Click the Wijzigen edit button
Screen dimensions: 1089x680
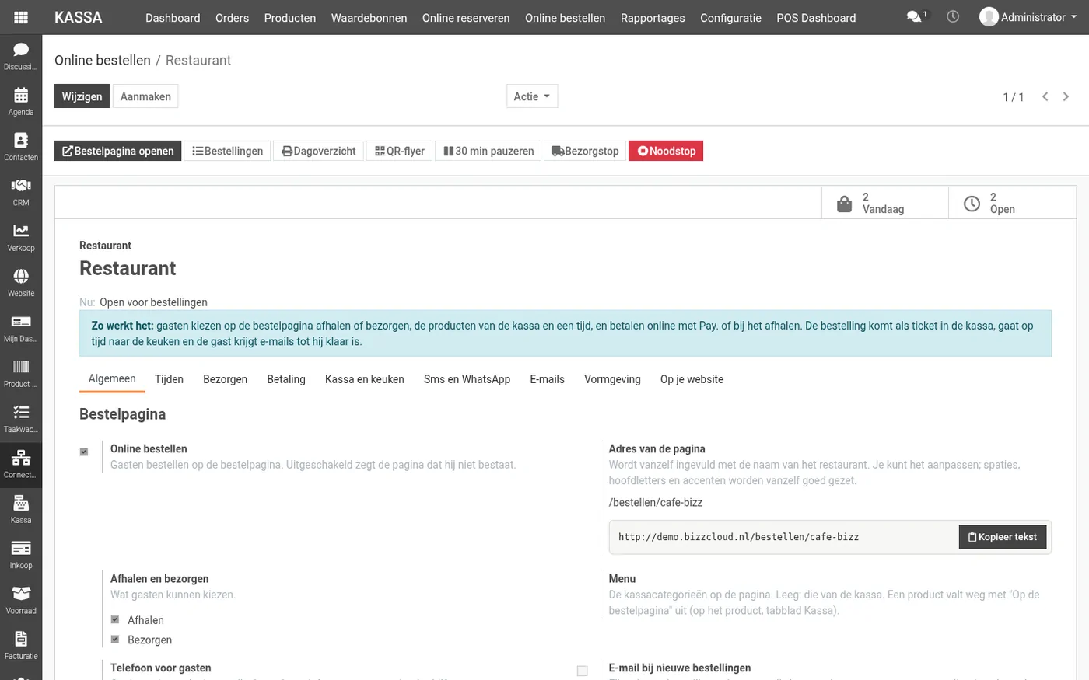82,96
